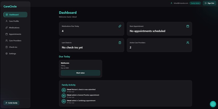218x109 pixels.
Task: Click the 'Due at 20:00' text
Action: pos(65,68)
